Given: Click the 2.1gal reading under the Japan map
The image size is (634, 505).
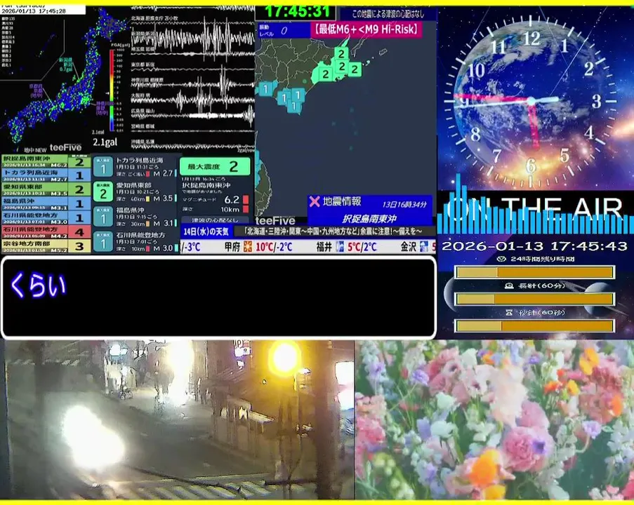Looking at the screenshot, I should (x=105, y=142).
